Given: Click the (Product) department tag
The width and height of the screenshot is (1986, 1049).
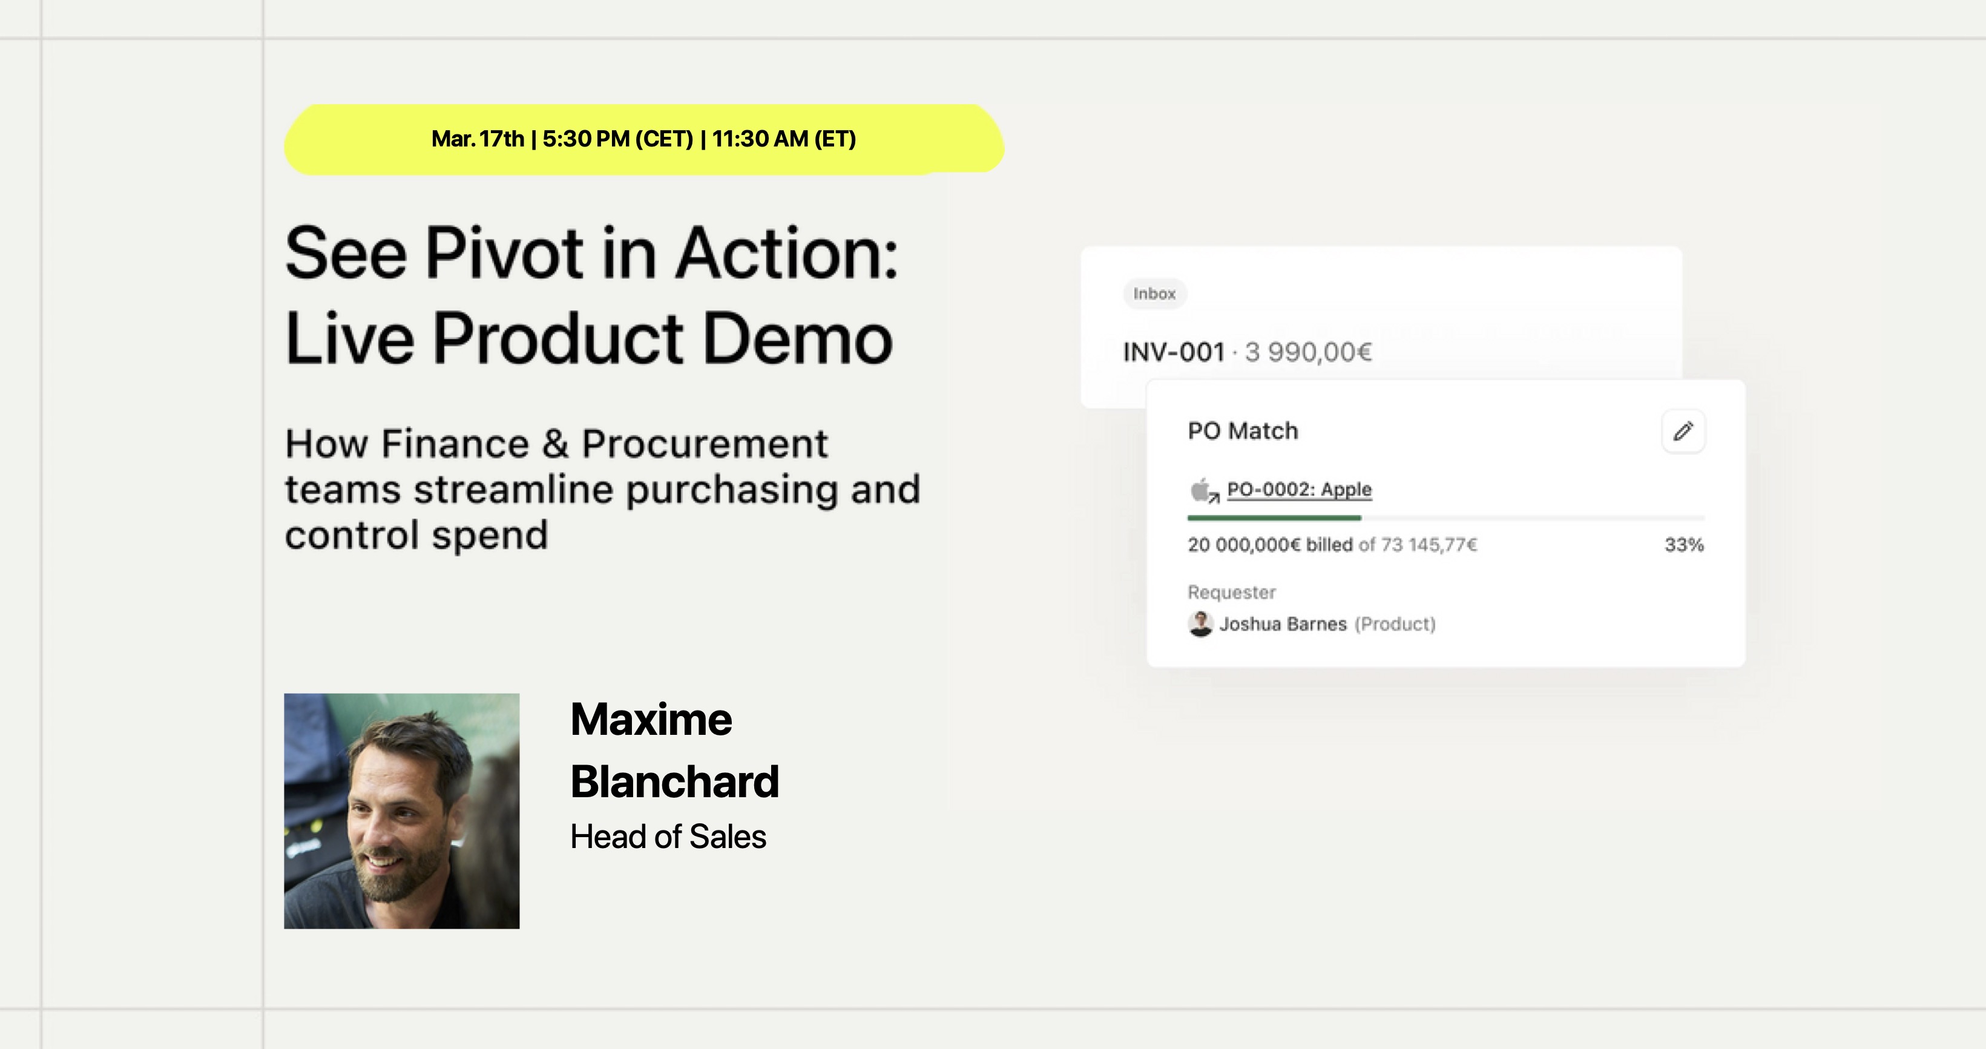Looking at the screenshot, I should coord(1395,623).
